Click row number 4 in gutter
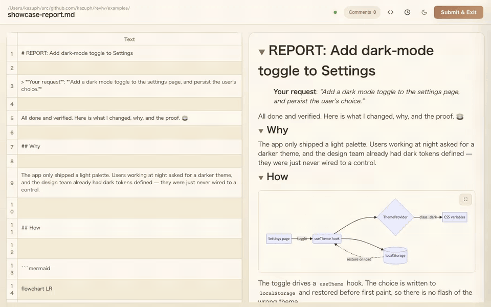Viewport: 491px width, 307px height. (12, 104)
